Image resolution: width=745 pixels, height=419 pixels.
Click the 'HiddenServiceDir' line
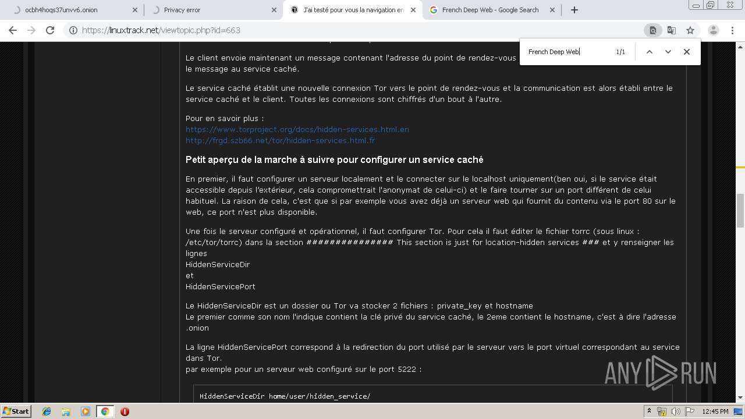[x=218, y=264]
